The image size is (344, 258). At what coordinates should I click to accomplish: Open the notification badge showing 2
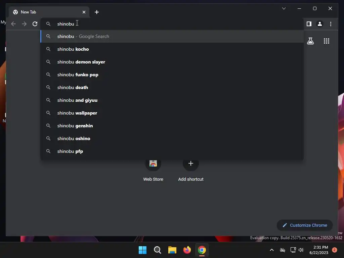(334, 250)
